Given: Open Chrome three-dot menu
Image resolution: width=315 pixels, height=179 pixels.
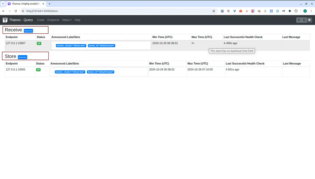Looking at the screenshot, I should point(311,11).
